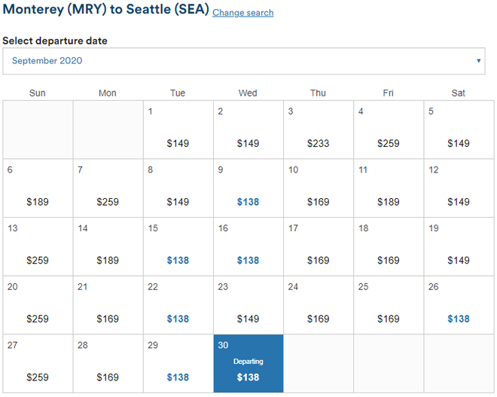Choose September 21 priced at $169
Image resolution: width=497 pixels, height=397 pixels.
[108, 305]
